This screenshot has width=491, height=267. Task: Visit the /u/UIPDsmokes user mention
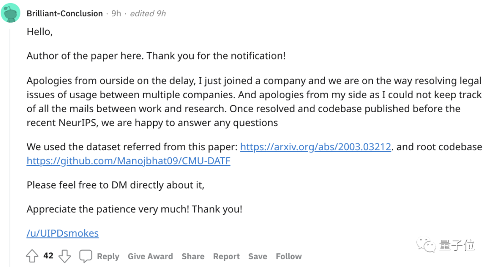pyautogui.click(x=62, y=233)
